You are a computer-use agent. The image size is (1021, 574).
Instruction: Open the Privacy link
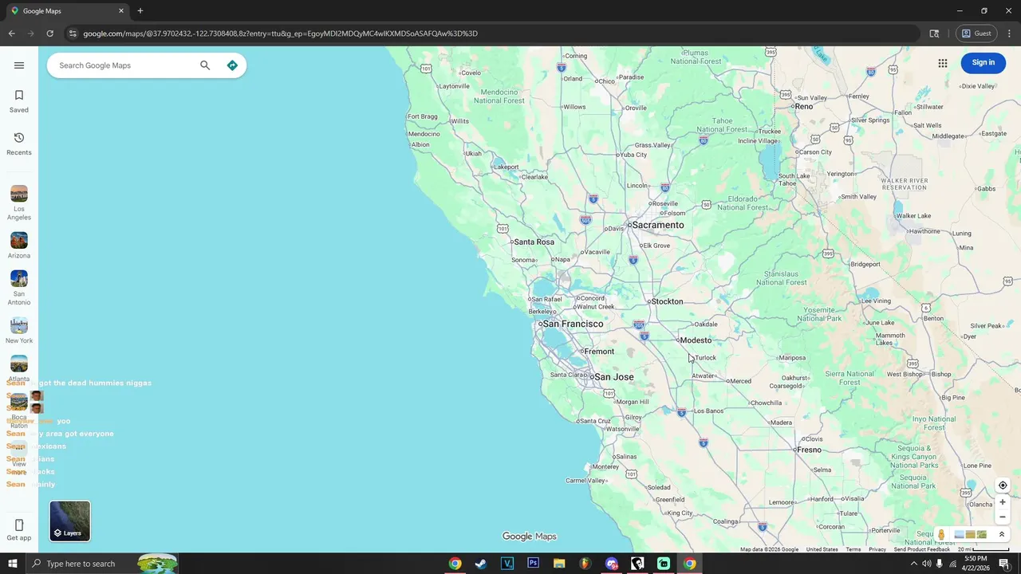877,549
